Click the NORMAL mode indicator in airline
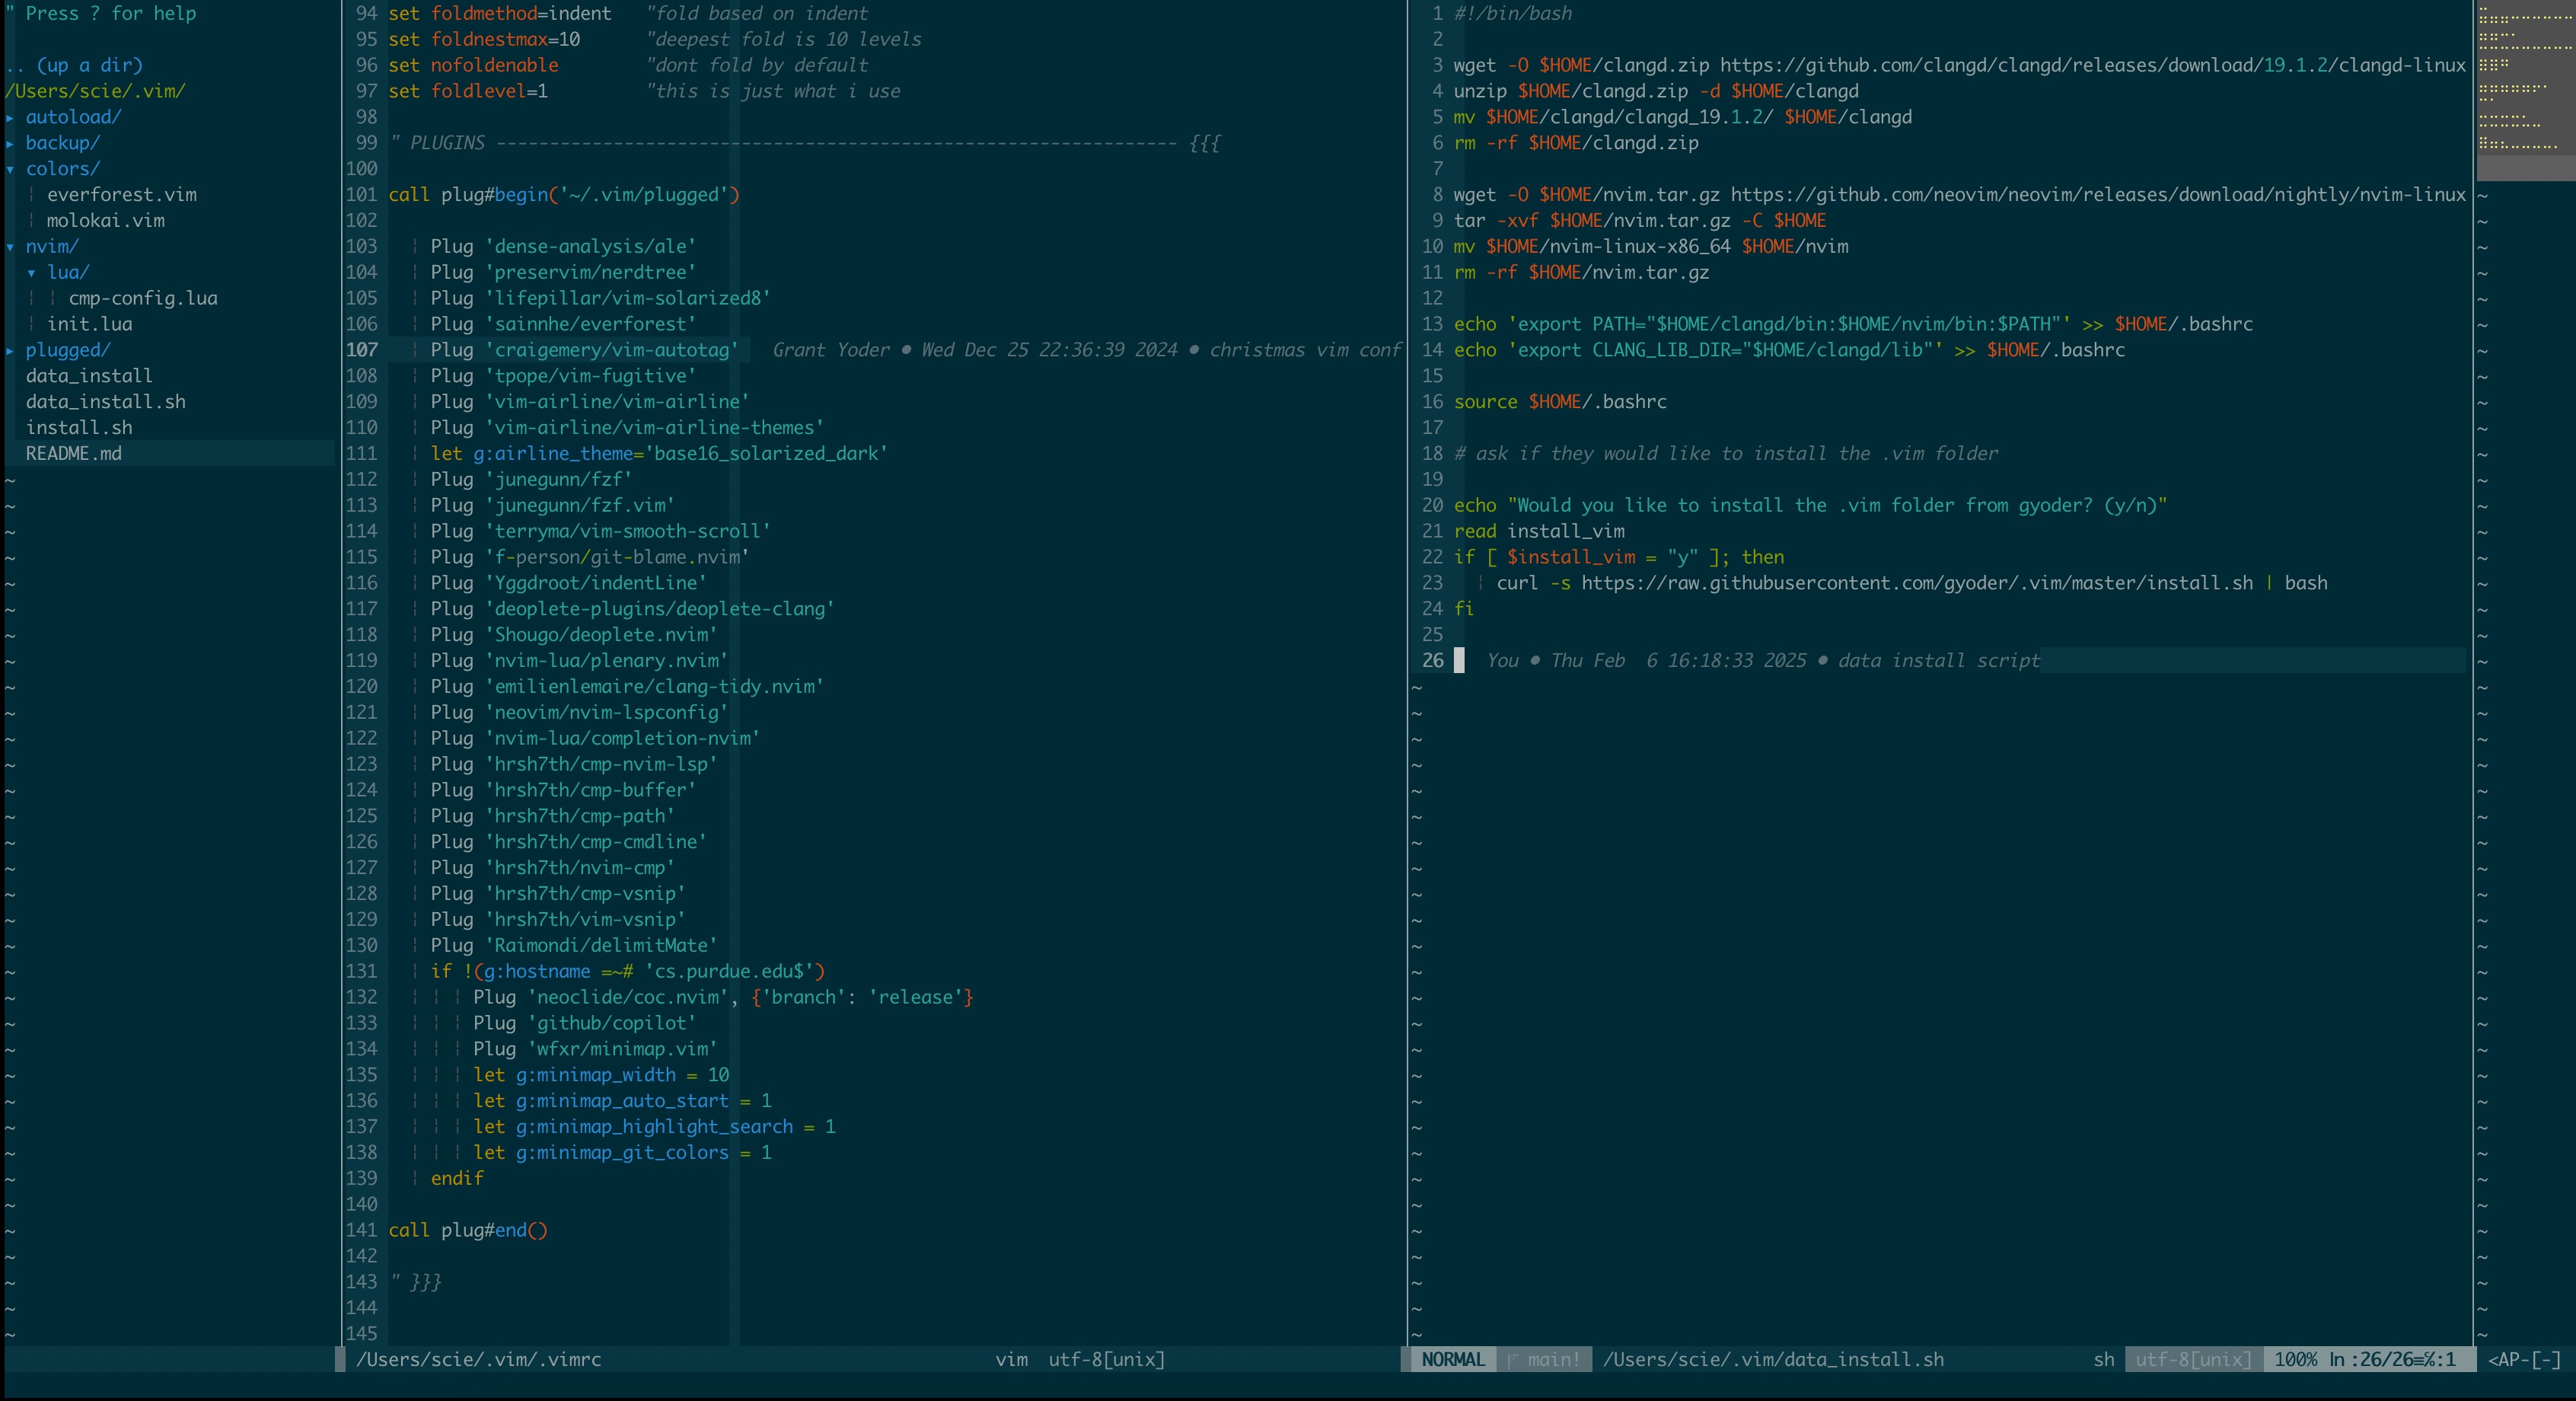 point(1452,1360)
